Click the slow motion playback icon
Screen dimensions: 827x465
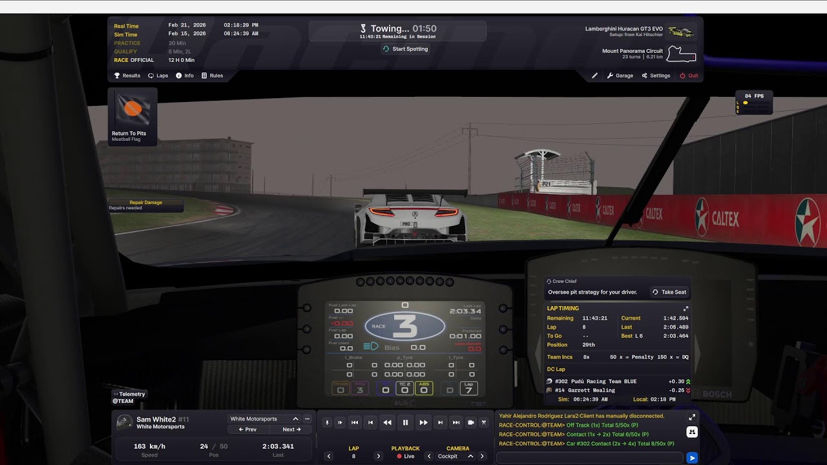[x=340, y=422]
